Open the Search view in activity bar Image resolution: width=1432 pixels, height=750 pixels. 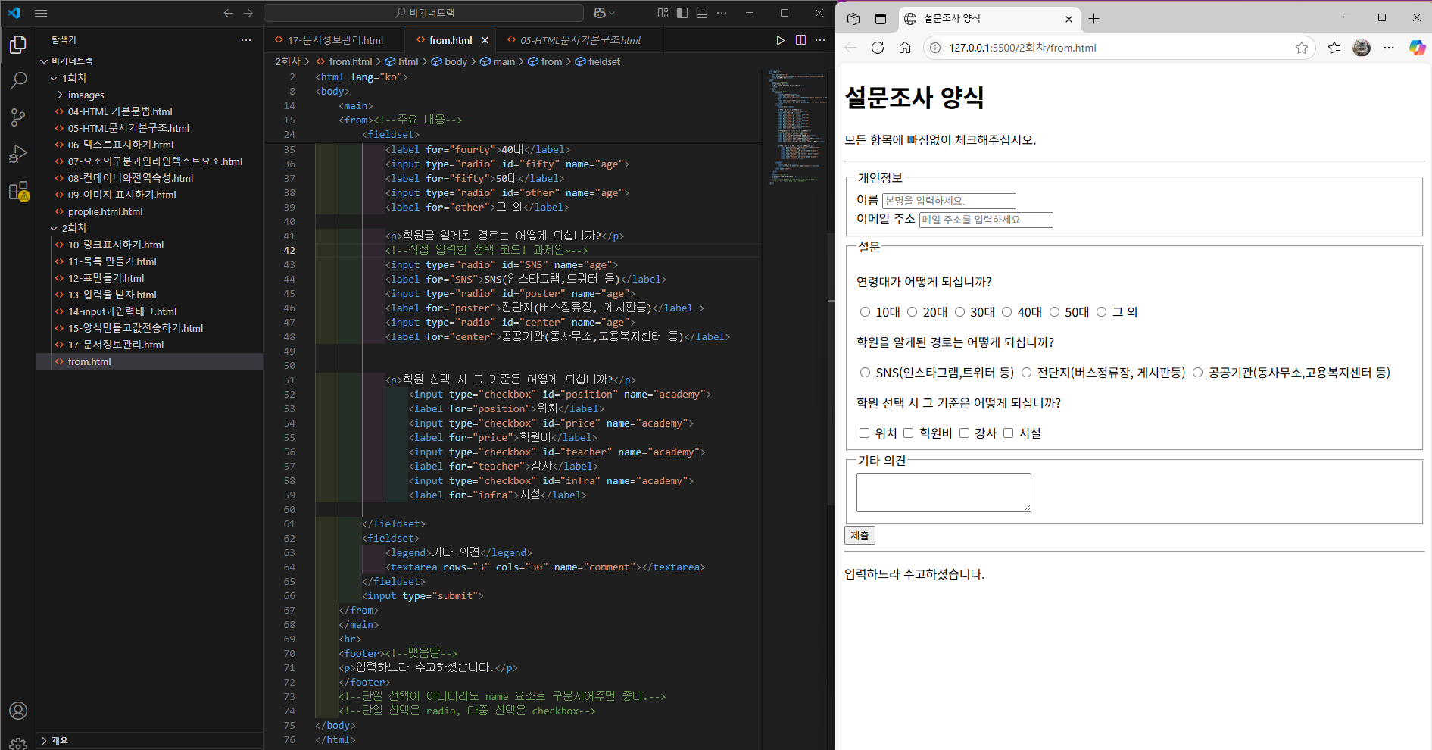[18, 80]
